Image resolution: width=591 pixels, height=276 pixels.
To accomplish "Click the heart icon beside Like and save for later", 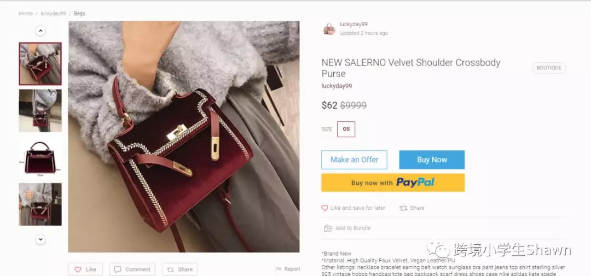I will click(x=325, y=208).
